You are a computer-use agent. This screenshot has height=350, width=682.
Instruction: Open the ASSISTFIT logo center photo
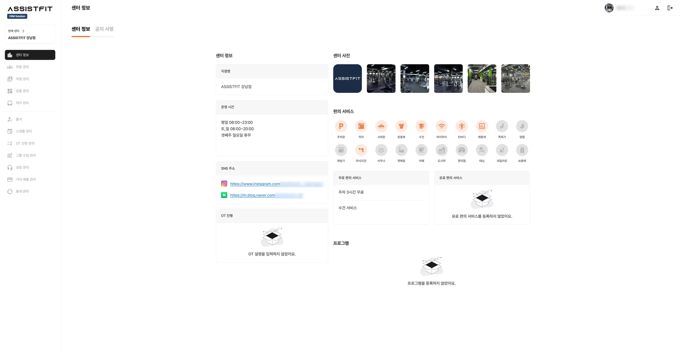347,79
